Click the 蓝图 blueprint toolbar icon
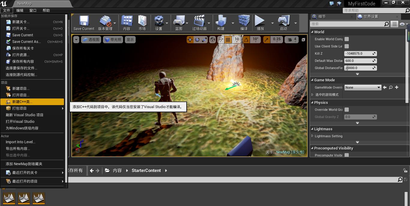 [179, 23]
